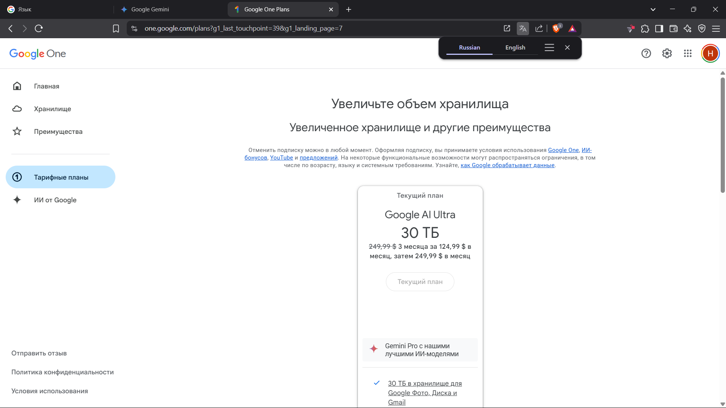The height and width of the screenshot is (408, 726).
Task: Open a new browser tab
Action: (x=348, y=9)
